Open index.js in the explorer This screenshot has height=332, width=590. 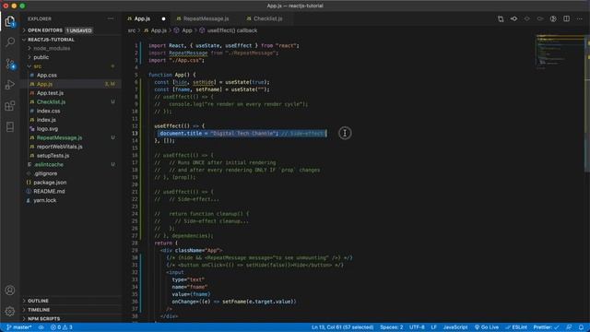[x=46, y=120]
